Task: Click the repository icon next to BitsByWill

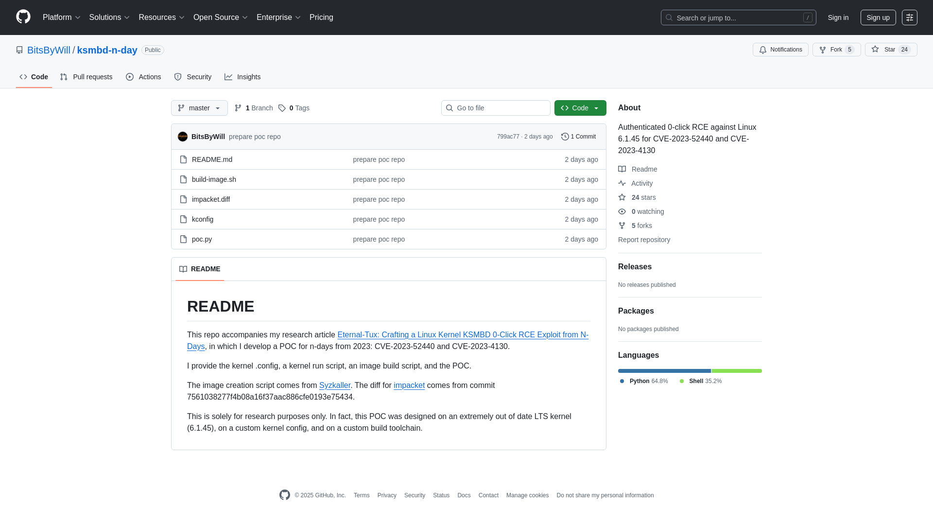Action: (19, 50)
